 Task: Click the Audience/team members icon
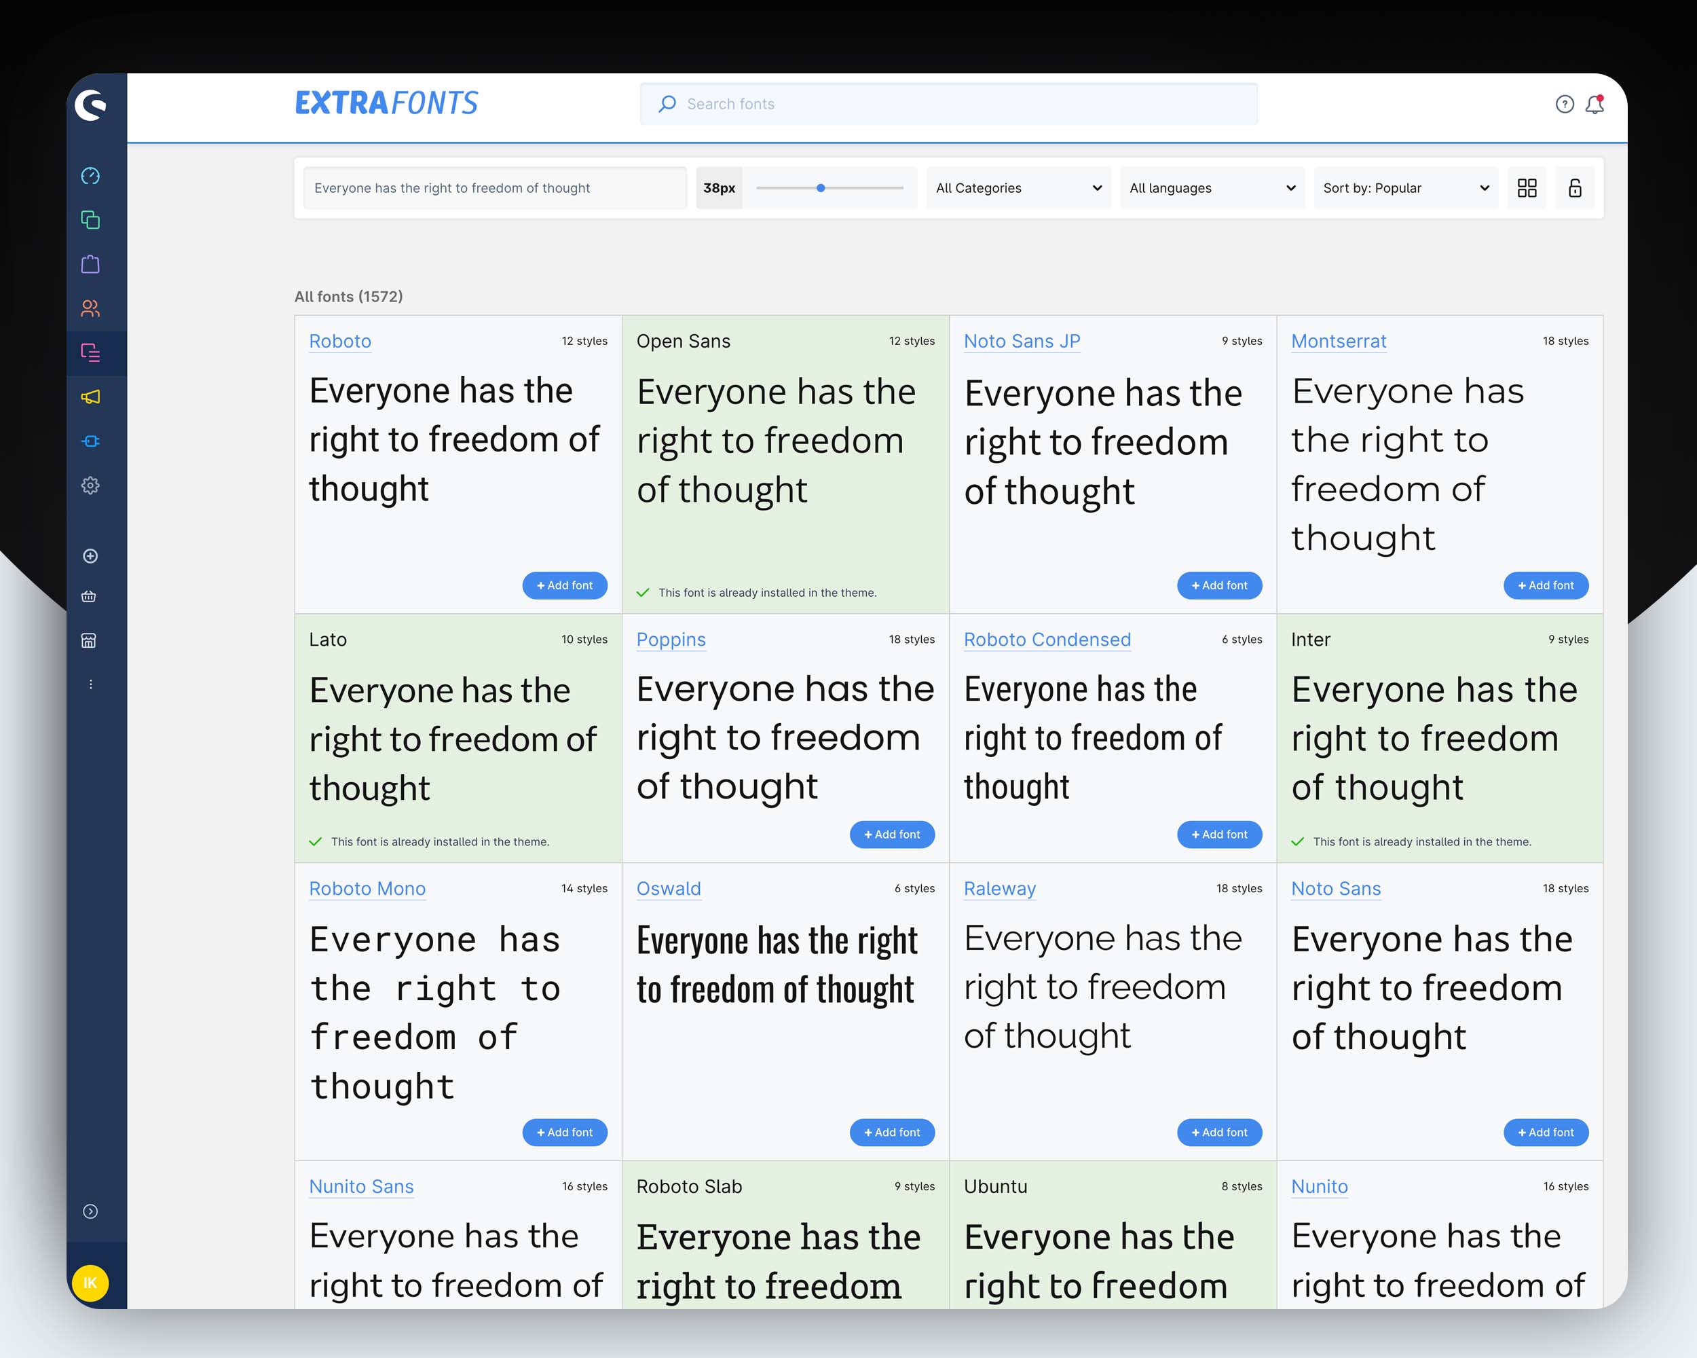[92, 308]
